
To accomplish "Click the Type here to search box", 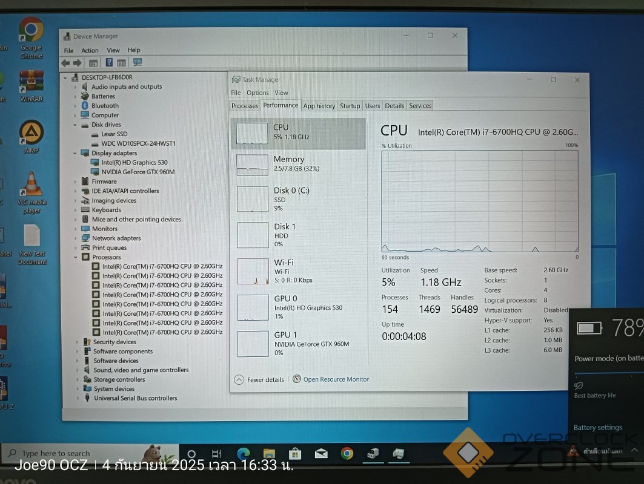I will 90,454.
